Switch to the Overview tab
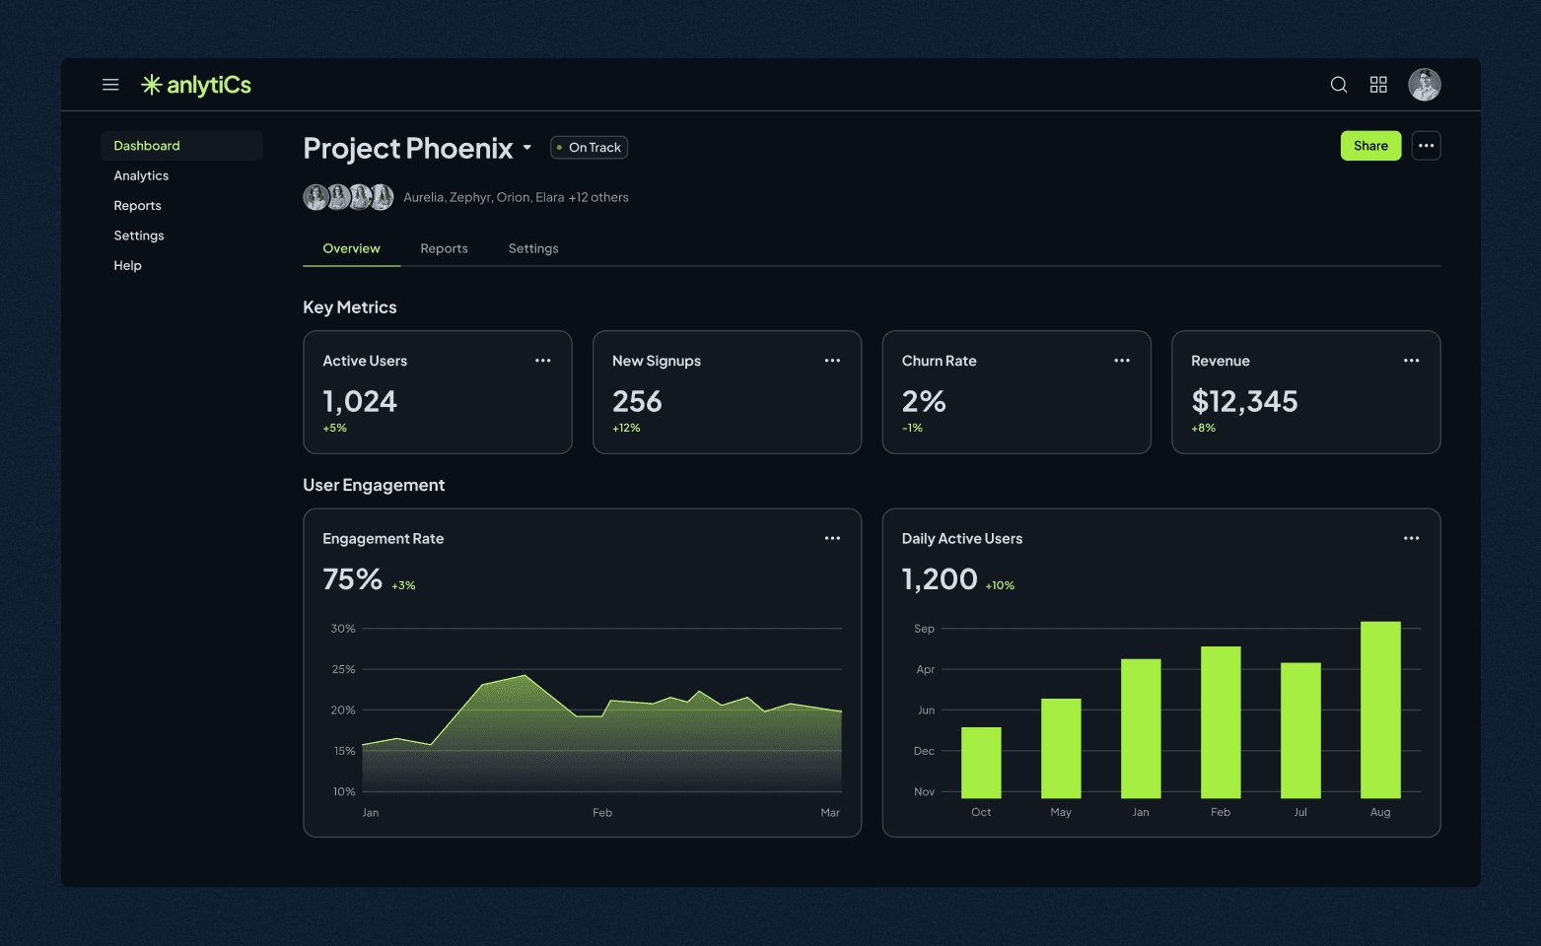 [351, 248]
